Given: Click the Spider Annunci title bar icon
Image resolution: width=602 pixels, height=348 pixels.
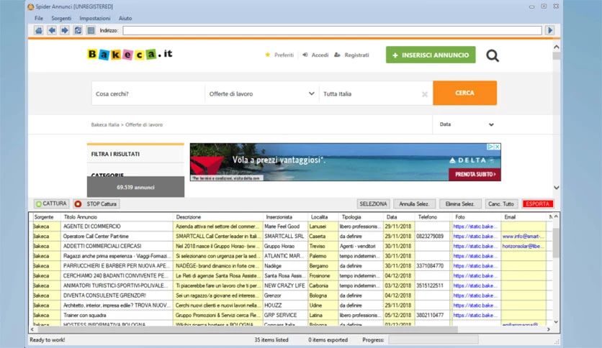Looking at the screenshot, I should (31, 6).
